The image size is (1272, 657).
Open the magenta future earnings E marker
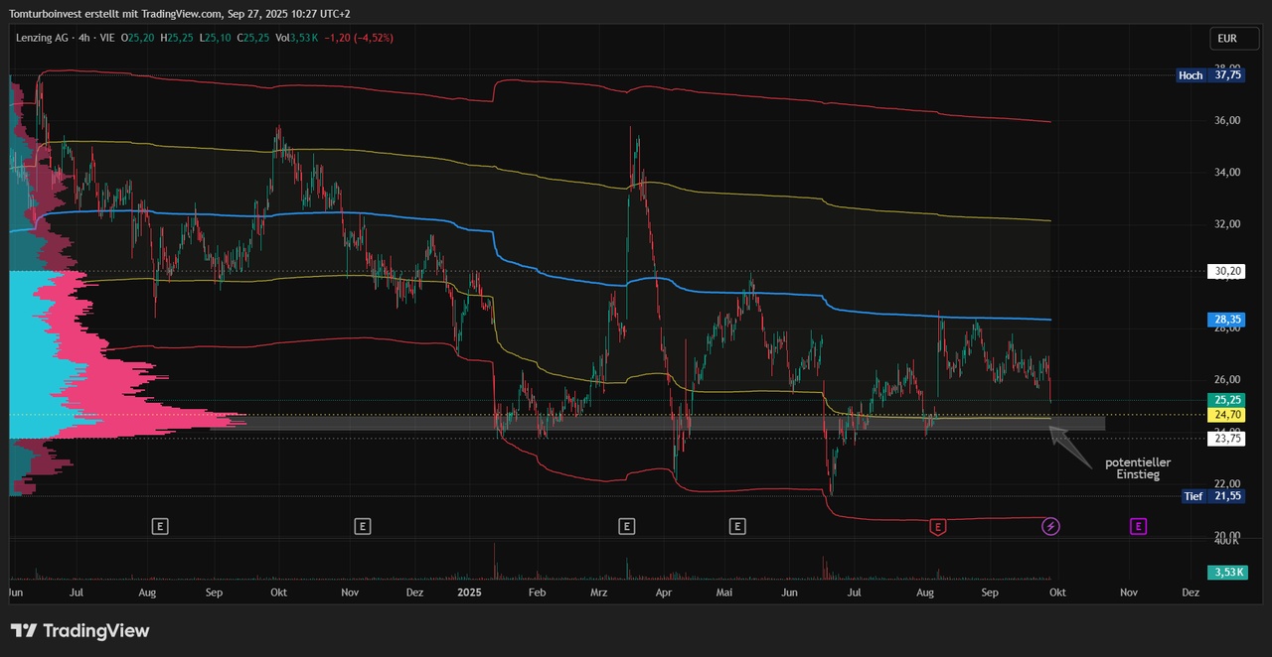(1138, 526)
